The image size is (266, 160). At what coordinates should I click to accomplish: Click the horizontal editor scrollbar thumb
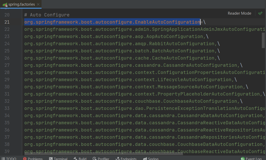(104, 154)
